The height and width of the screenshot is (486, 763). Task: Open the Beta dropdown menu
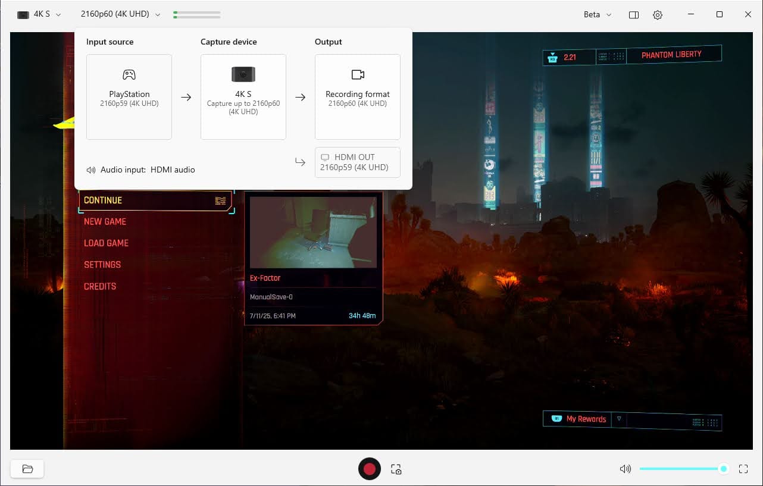(598, 14)
